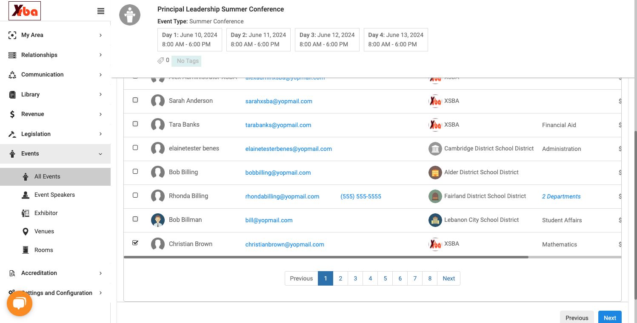Select page 5 in the pager
This screenshot has height=323, width=637.
pyautogui.click(x=385, y=279)
